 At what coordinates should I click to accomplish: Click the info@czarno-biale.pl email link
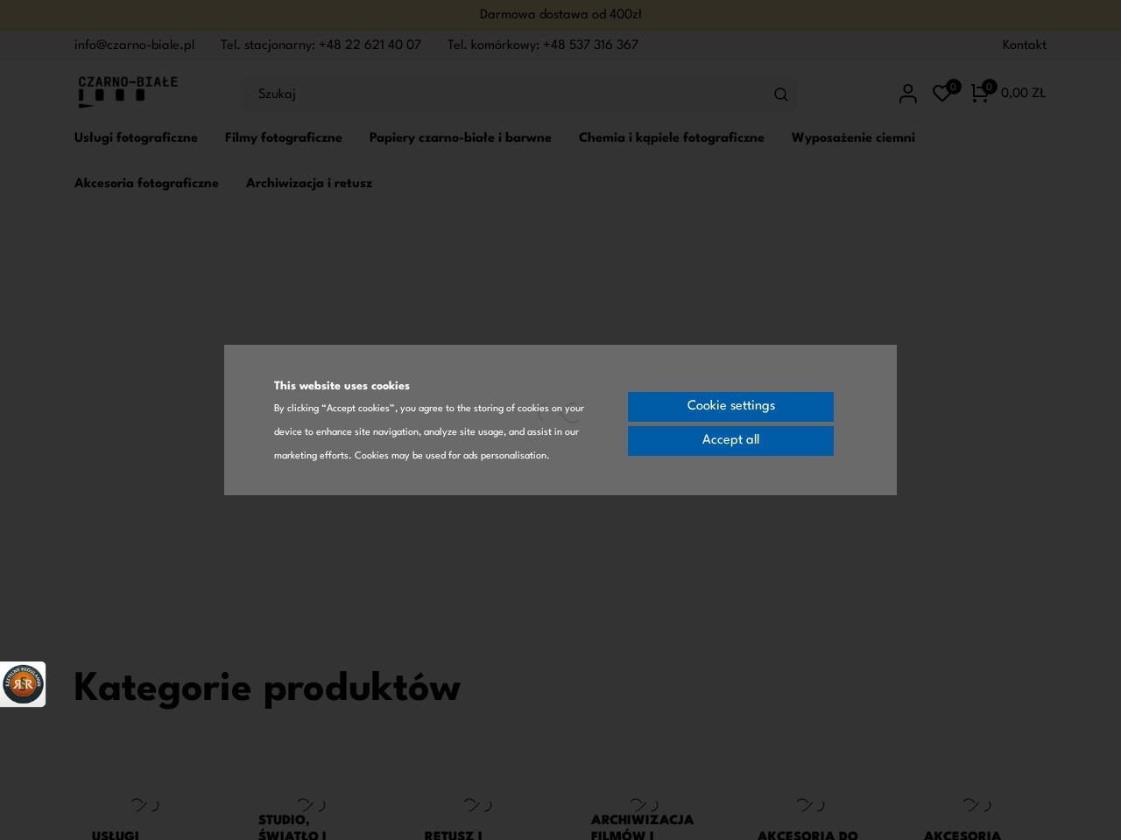[x=134, y=45]
